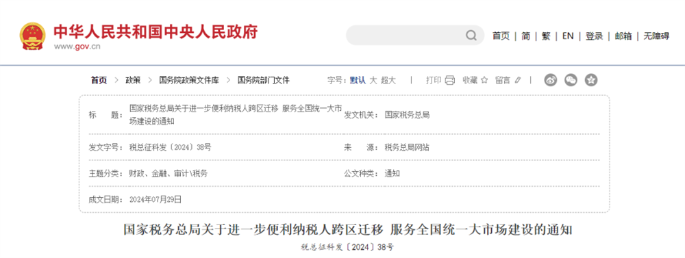This screenshot has width=685, height=258.
Task: Click the 主题分类 label
Action: pos(106,174)
